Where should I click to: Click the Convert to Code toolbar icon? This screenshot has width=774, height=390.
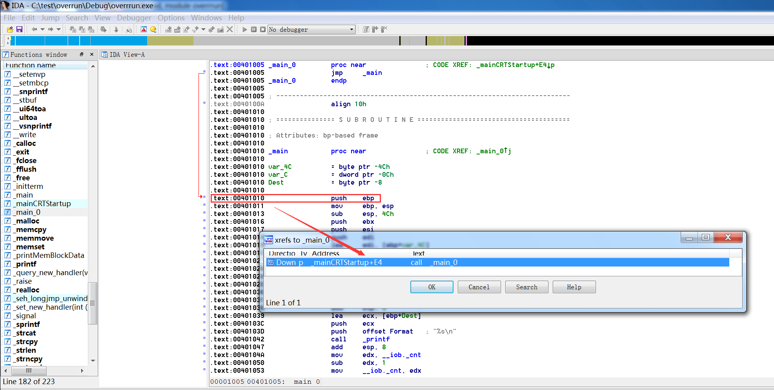168,29
